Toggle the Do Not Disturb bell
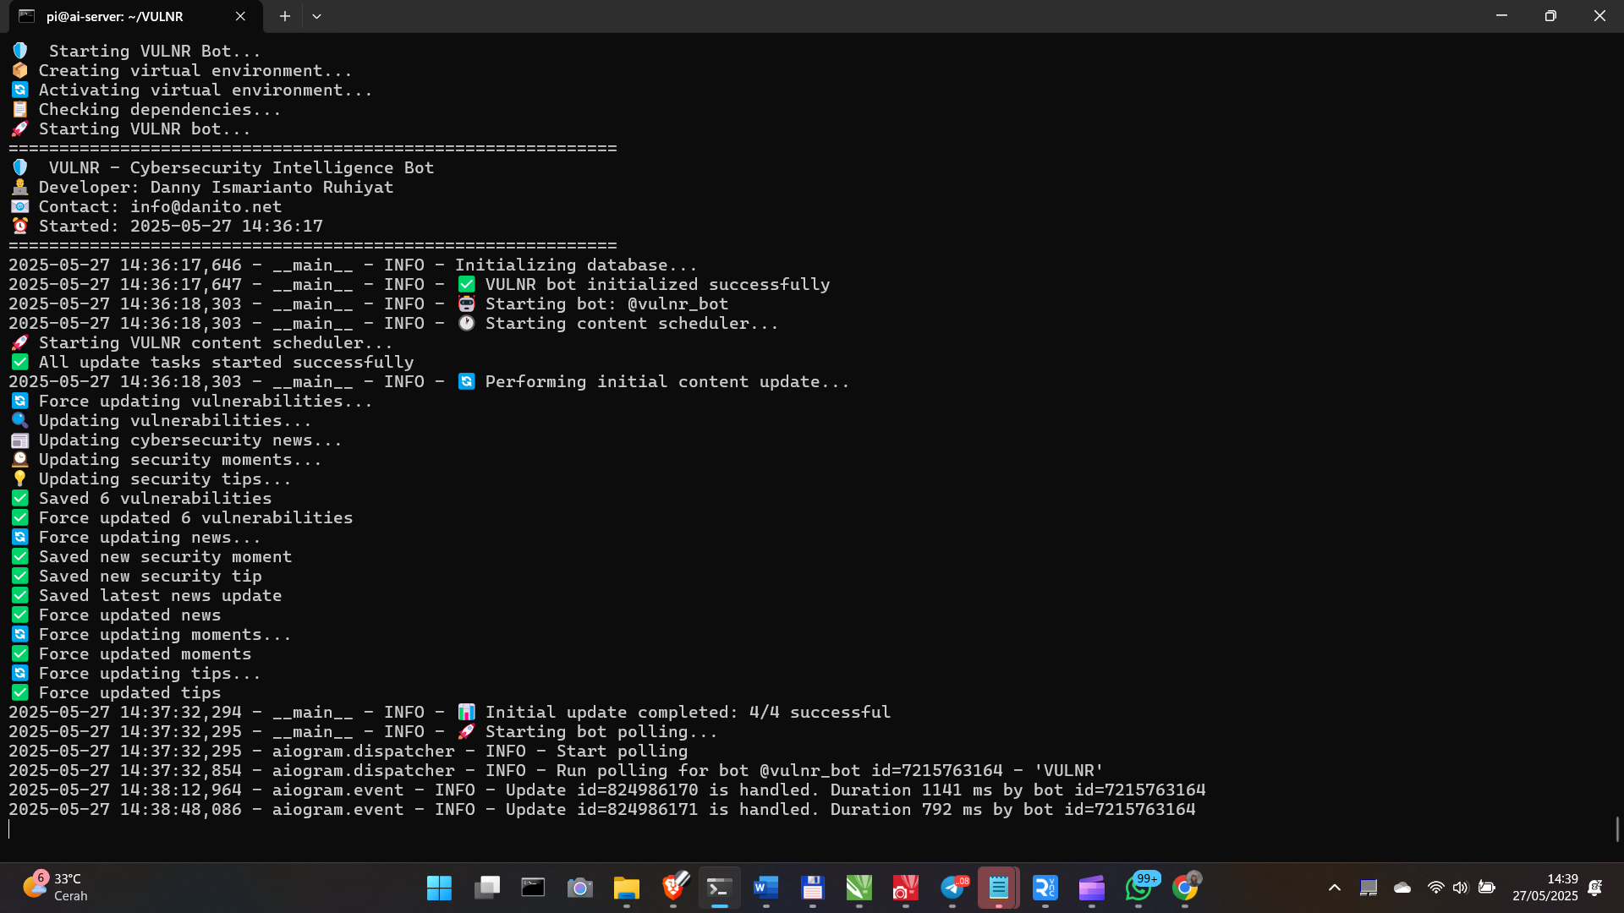Viewport: 1624px width, 913px height. 1596,888
